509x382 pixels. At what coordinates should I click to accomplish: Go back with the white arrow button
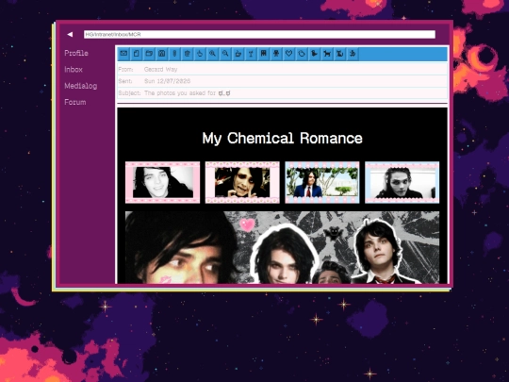coord(70,35)
